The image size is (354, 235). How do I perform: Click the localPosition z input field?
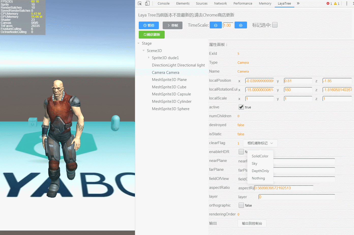(x=337, y=81)
